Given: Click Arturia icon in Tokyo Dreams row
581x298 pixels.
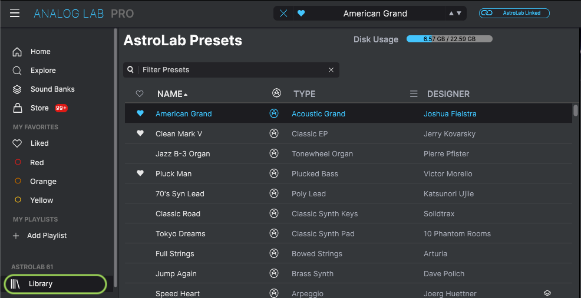Looking at the screenshot, I should pyautogui.click(x=274, y=233).
